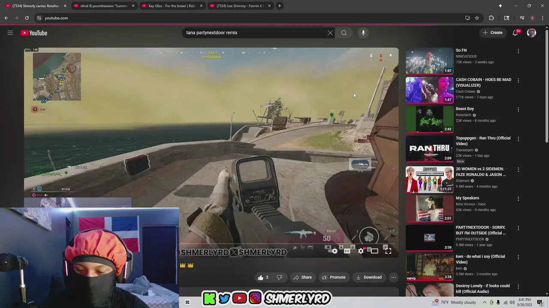Show hidden system tray icons chevron
This screenshot has width=549, height=308.
point(485,302)
